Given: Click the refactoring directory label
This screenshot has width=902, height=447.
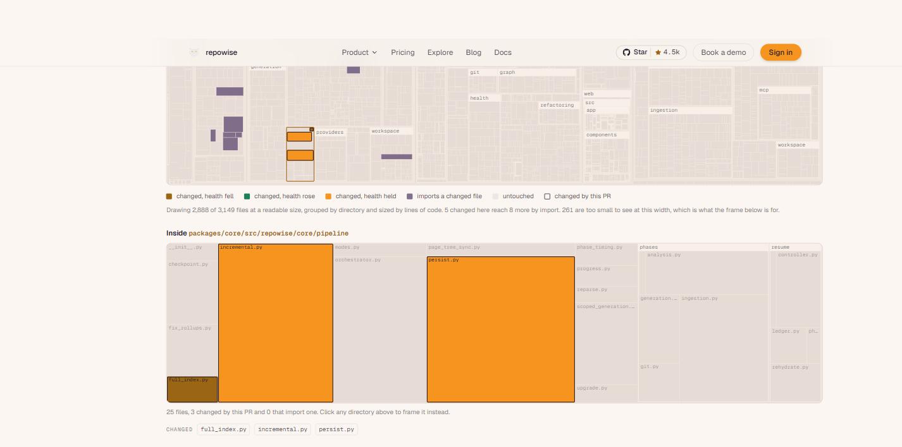Looking at the screenshot, I should point(557,105).
